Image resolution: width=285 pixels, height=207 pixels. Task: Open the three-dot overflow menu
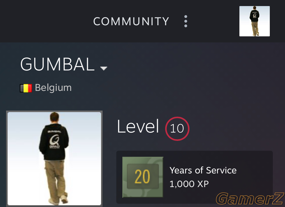tap(186, 21)
